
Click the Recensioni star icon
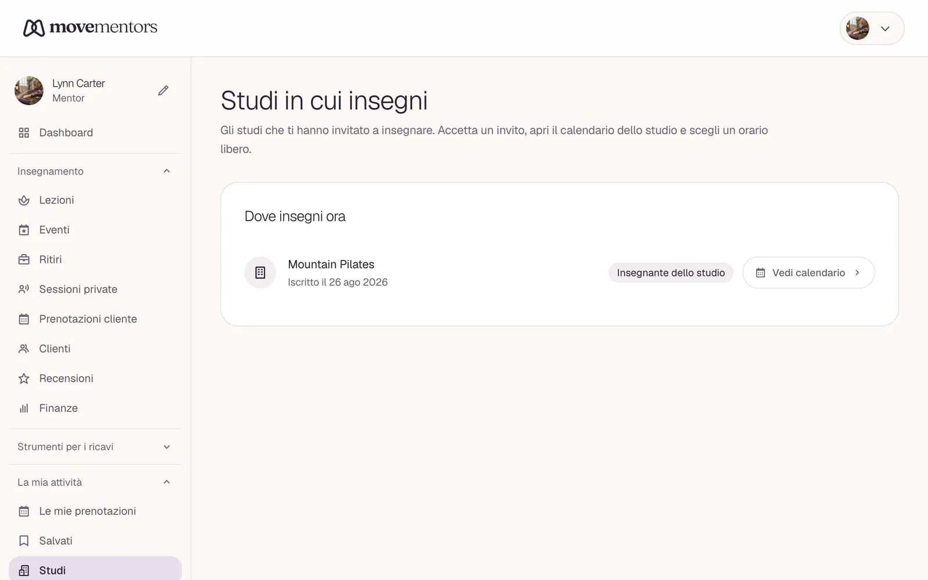click(24, 379)
